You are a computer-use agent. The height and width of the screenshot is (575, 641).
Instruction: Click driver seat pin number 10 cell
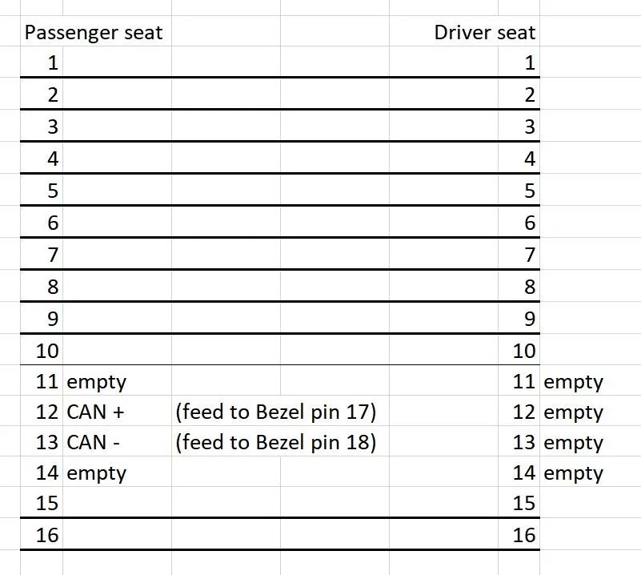pyautogui.click(x=519, y=350)
